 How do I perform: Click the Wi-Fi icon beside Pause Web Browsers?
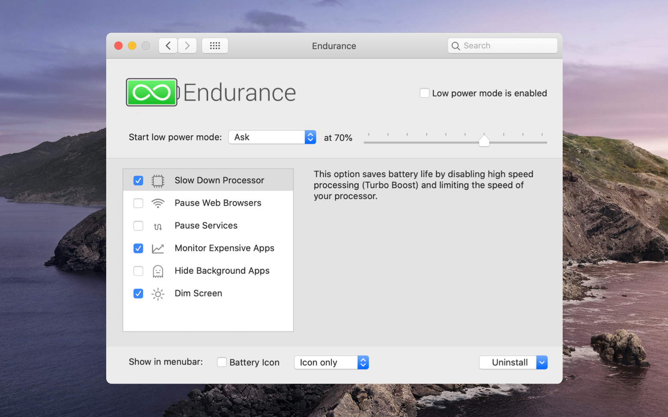158,203
